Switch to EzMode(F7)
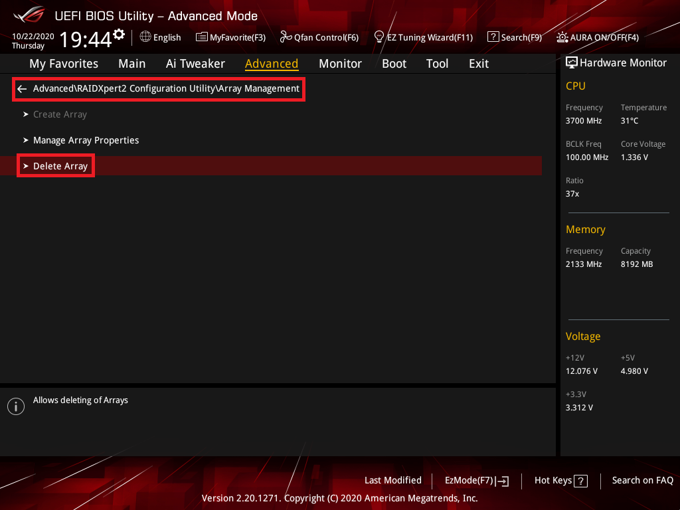 [x=476, y=481]
